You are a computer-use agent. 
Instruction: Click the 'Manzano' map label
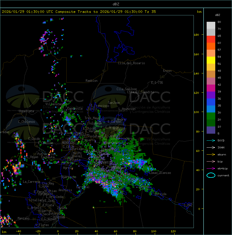[x=23, y=218]
